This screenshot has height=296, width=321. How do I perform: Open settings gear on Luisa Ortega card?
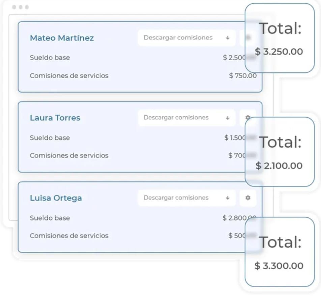coord(248,198)
